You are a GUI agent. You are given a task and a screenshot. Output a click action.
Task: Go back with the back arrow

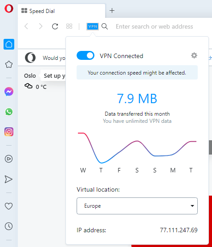[x=26, y=26]
